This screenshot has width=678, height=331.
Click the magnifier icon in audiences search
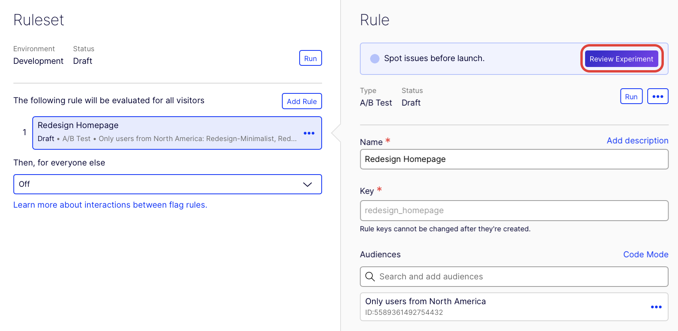pyautogui.click(x=370, y=277)
